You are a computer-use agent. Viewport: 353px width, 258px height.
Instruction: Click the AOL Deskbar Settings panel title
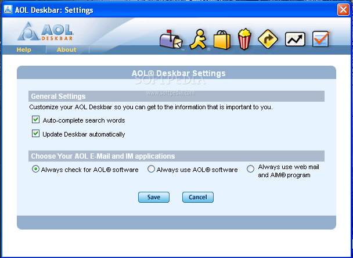tap(178, 73)
